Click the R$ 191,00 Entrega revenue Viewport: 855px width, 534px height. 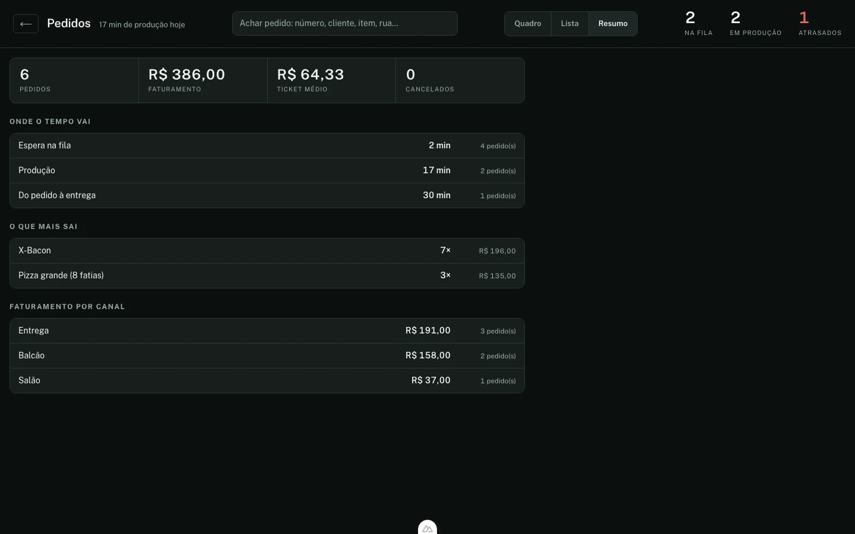point(428,330)
